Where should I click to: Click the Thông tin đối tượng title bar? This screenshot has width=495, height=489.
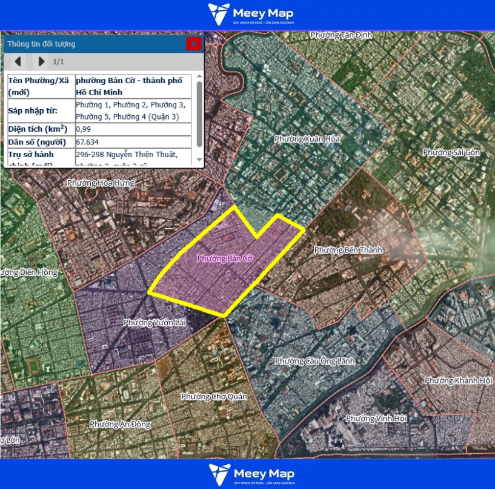pos(91,44)
